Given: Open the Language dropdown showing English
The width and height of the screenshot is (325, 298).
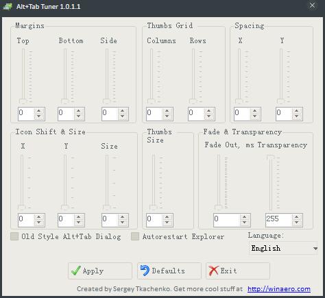Looking at the screenshot, I should tap(283, 248).
